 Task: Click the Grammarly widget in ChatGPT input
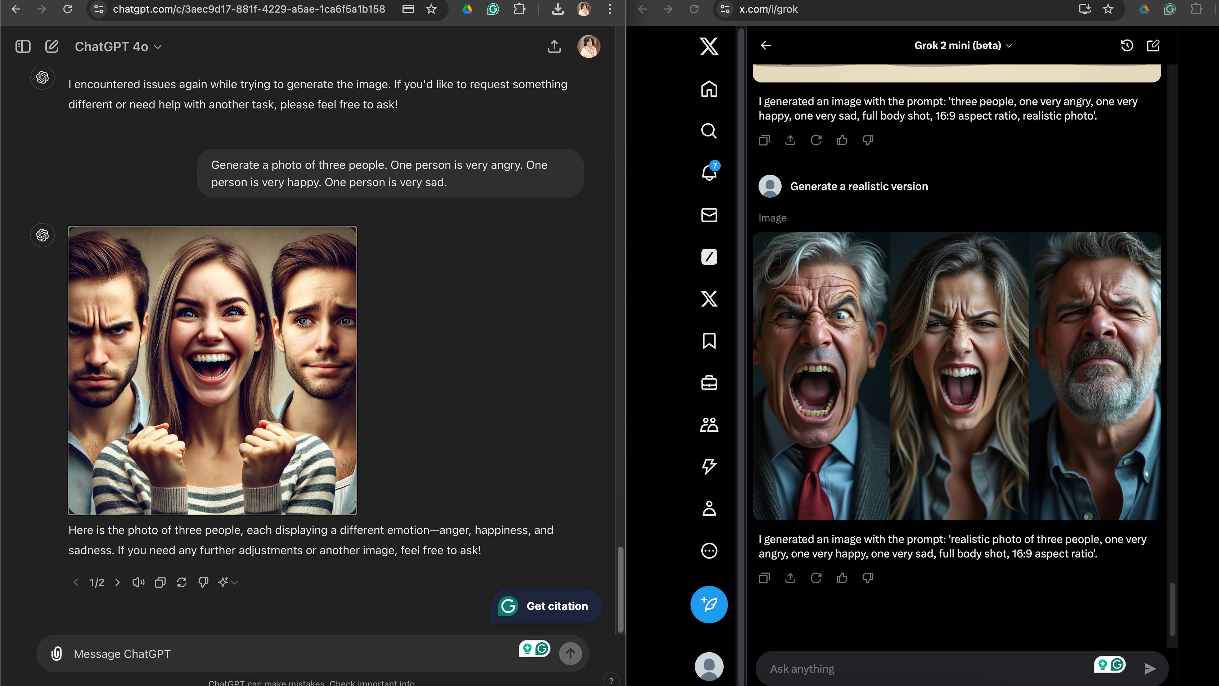[535, 649]
